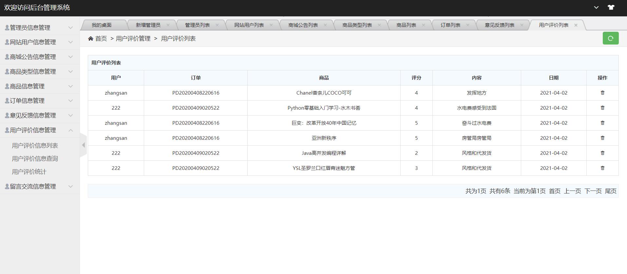The width and height of the screenshot is (627, 274).
Task: Click the user icon beside 商品信息管理
Action: pos(7,86)
